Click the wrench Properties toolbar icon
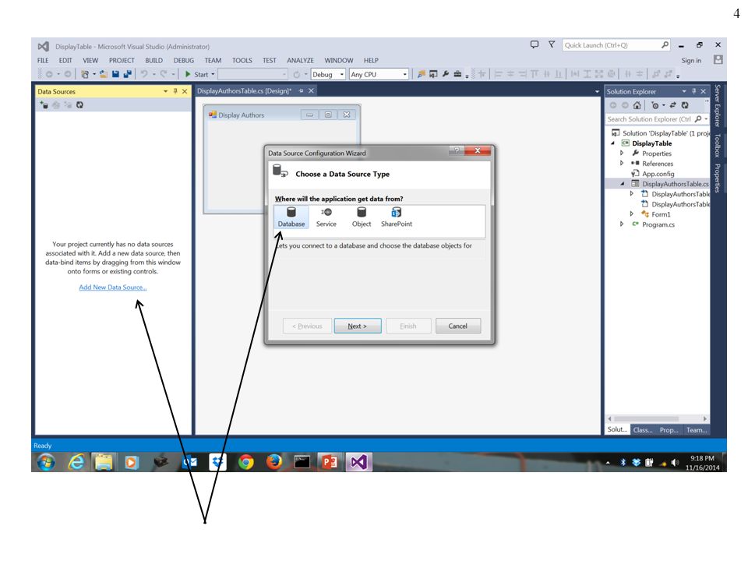This screenshot has height=561, width=748. [x=446, y=74]
